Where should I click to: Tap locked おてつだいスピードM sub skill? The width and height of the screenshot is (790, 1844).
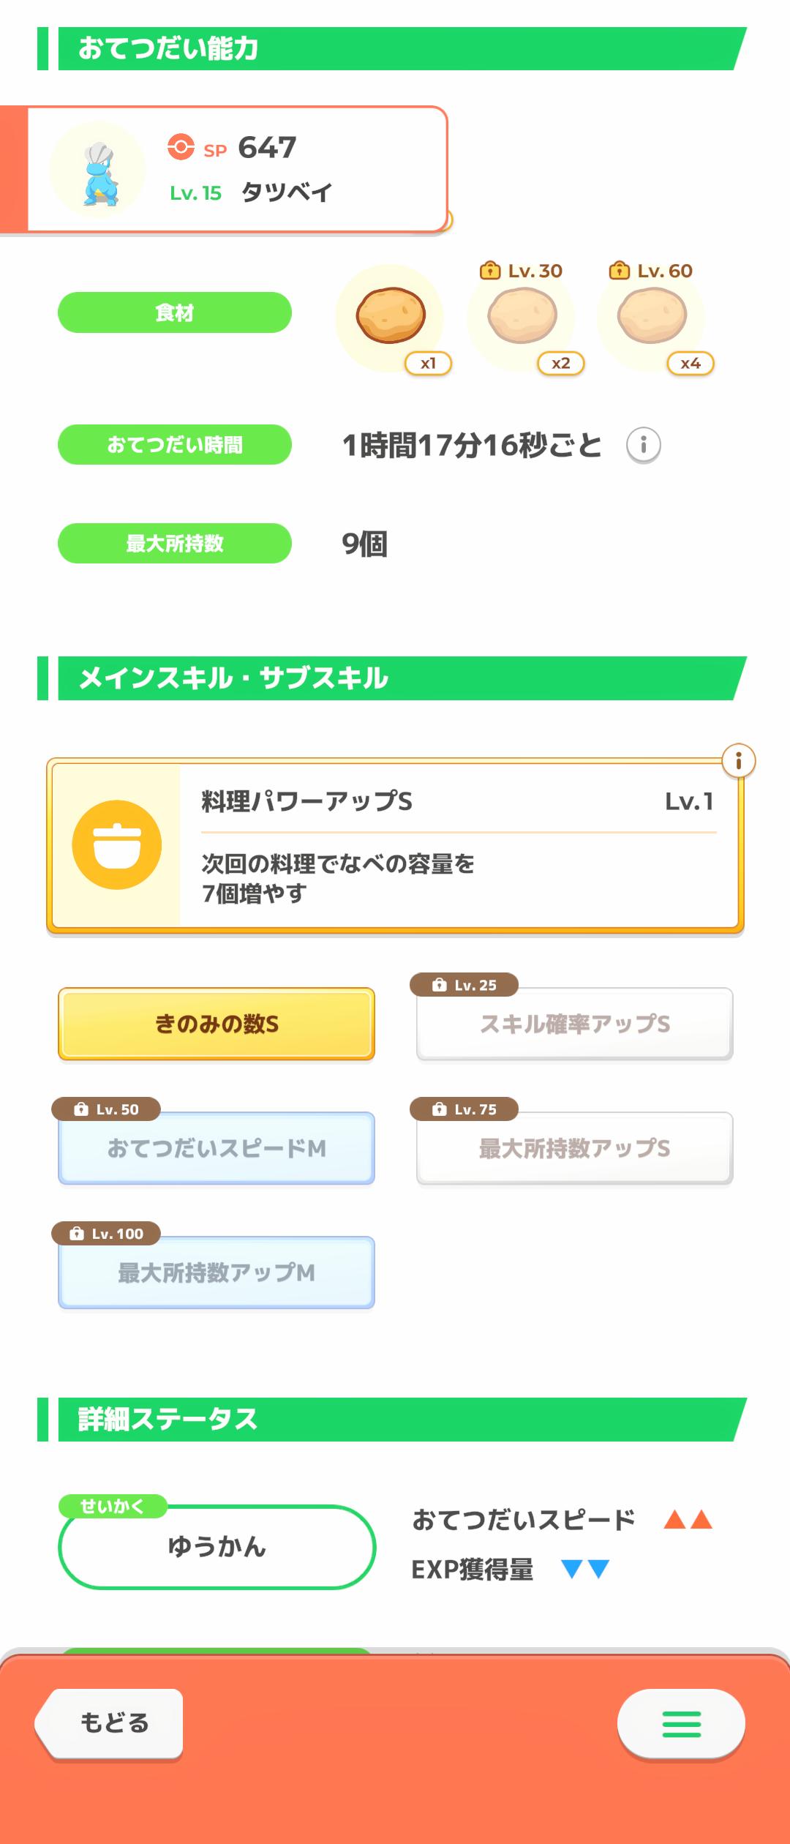click(x=217, y=1148)
